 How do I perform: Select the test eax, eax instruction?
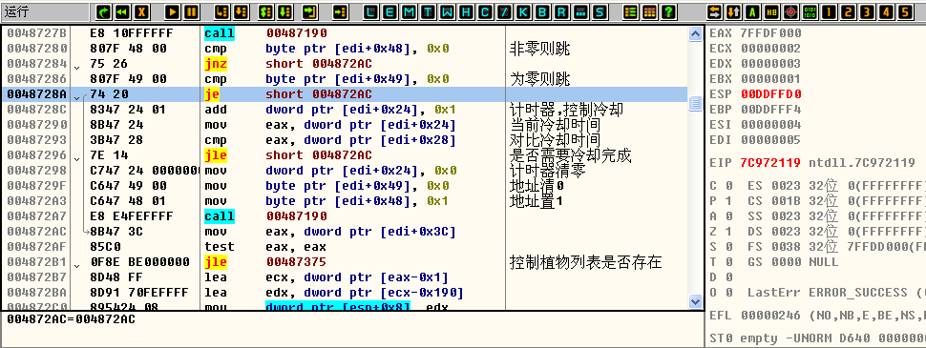pos(345,247)
